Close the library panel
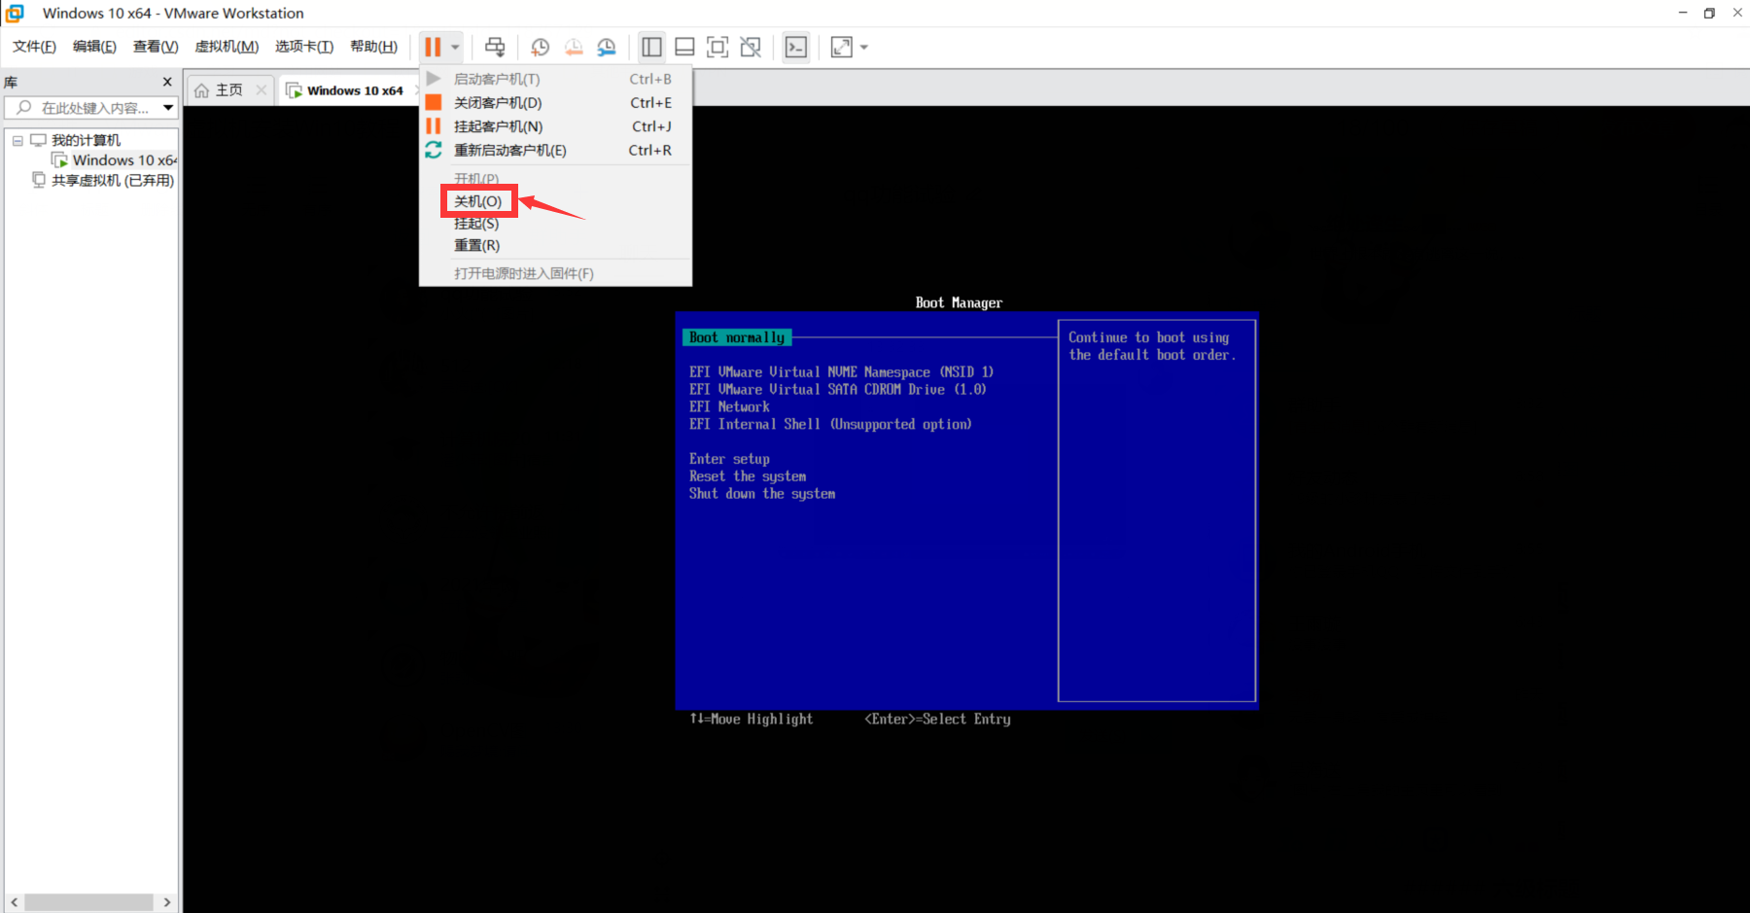Image resolution: width=1750 pixels, height=913 pixels. [x=167, y=82]
